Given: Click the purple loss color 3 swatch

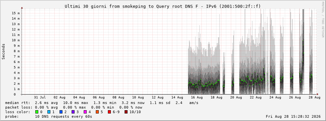Looking at the screenshot, I should (73, 112).
